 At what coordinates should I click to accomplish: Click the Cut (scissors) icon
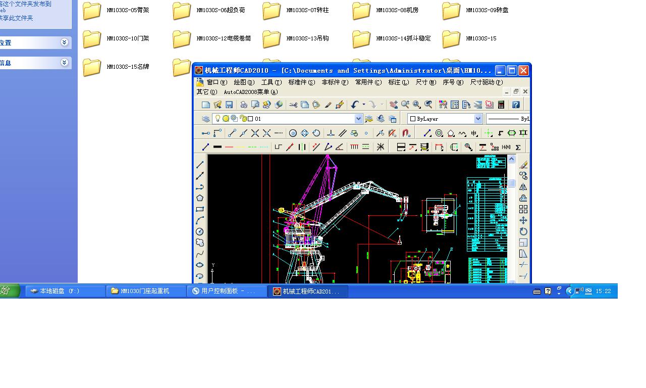coord(293,105)
